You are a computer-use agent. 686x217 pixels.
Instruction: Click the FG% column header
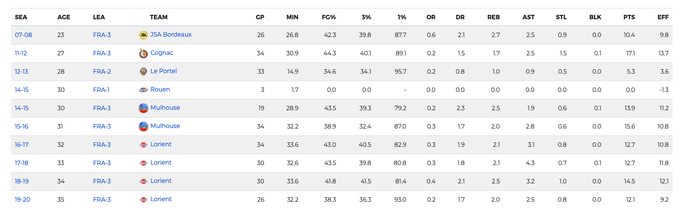[329, 17]
